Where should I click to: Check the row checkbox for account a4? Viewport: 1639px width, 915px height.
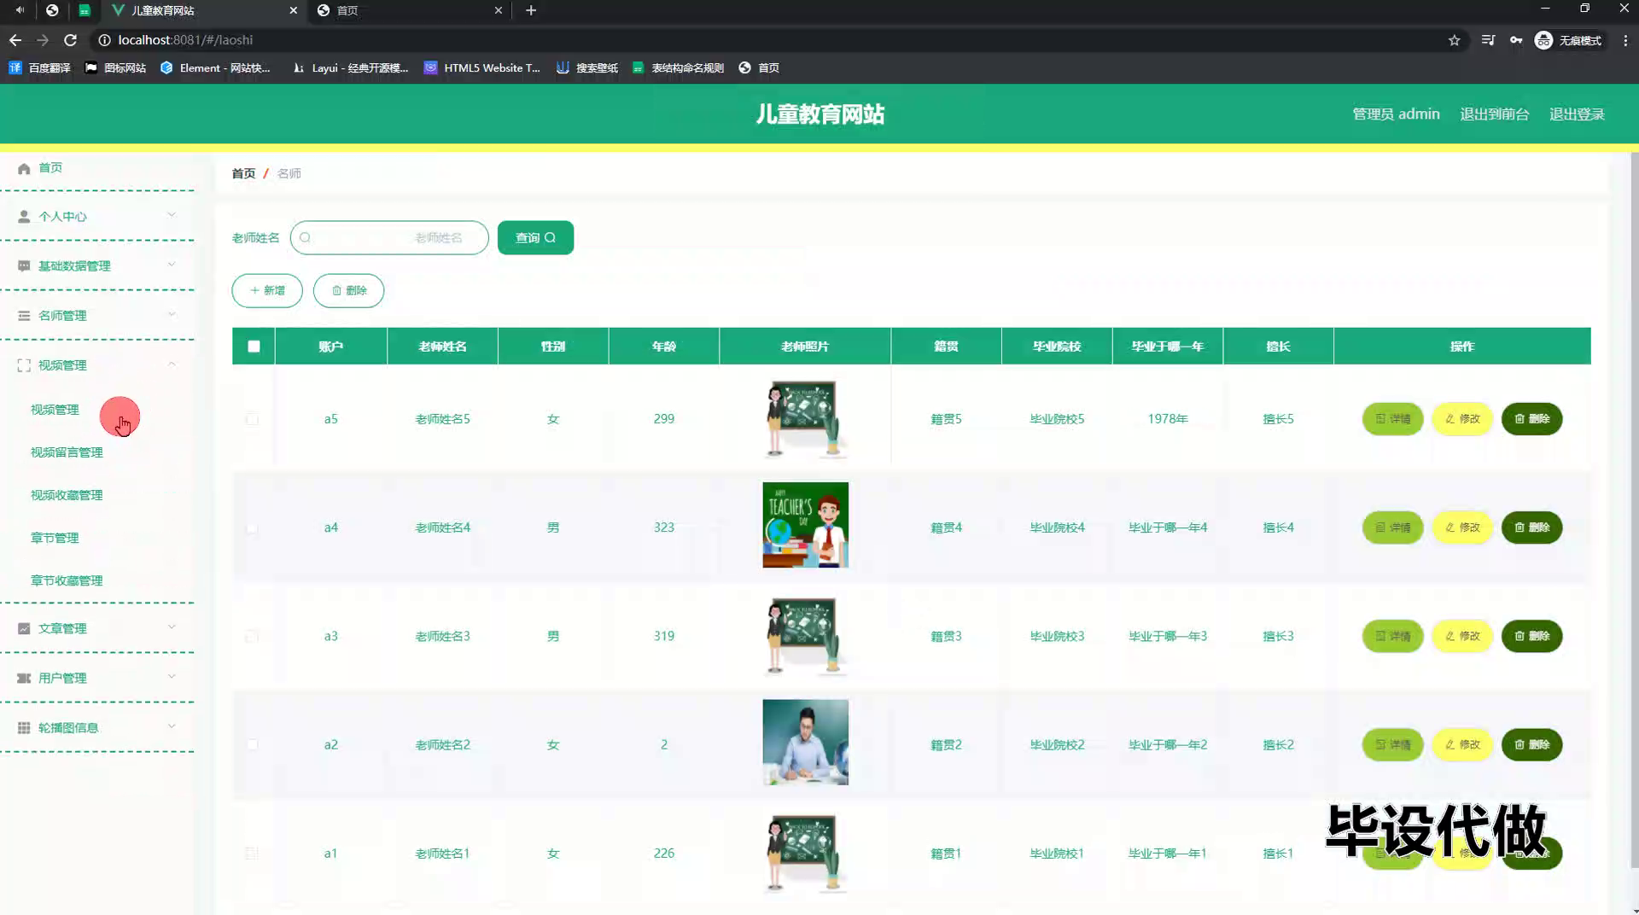(x=252, y=527)
